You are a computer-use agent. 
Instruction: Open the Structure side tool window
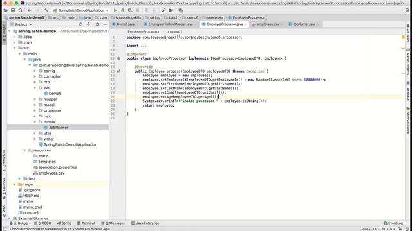tap(4, 161)
